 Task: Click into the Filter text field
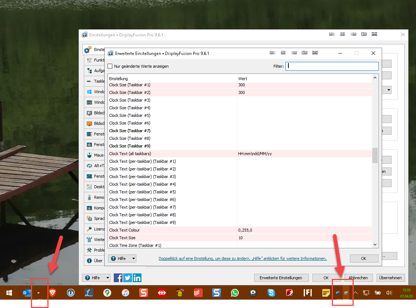pos(332,66)
